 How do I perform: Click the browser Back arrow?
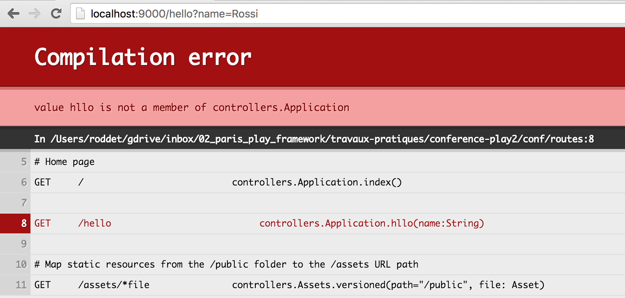click(x=13, y=14)
